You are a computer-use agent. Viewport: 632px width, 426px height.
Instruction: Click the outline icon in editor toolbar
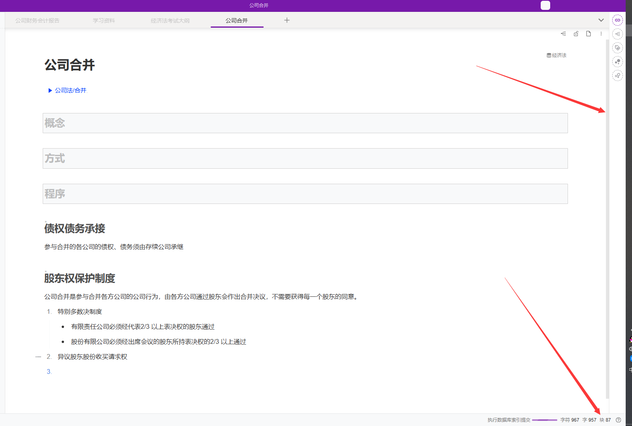point(563,34)
